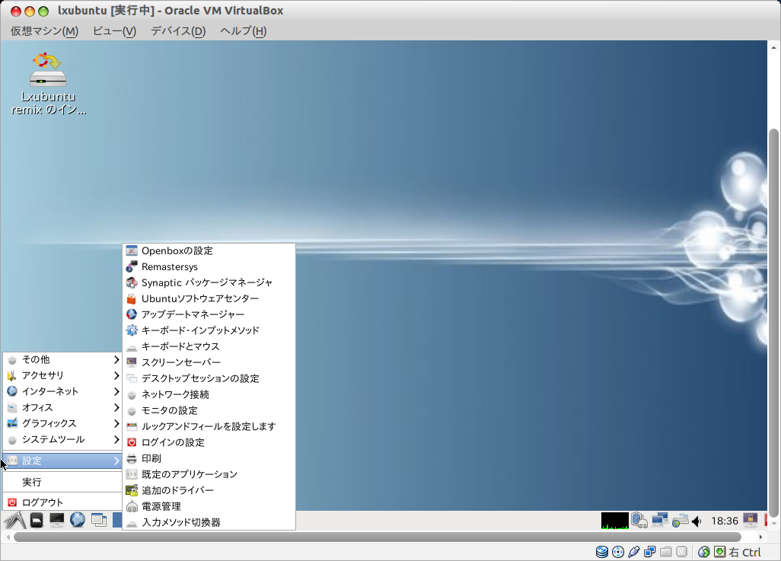Click the 設定 submenu arrow
781x561 pixels.
(x=116, y=461)
